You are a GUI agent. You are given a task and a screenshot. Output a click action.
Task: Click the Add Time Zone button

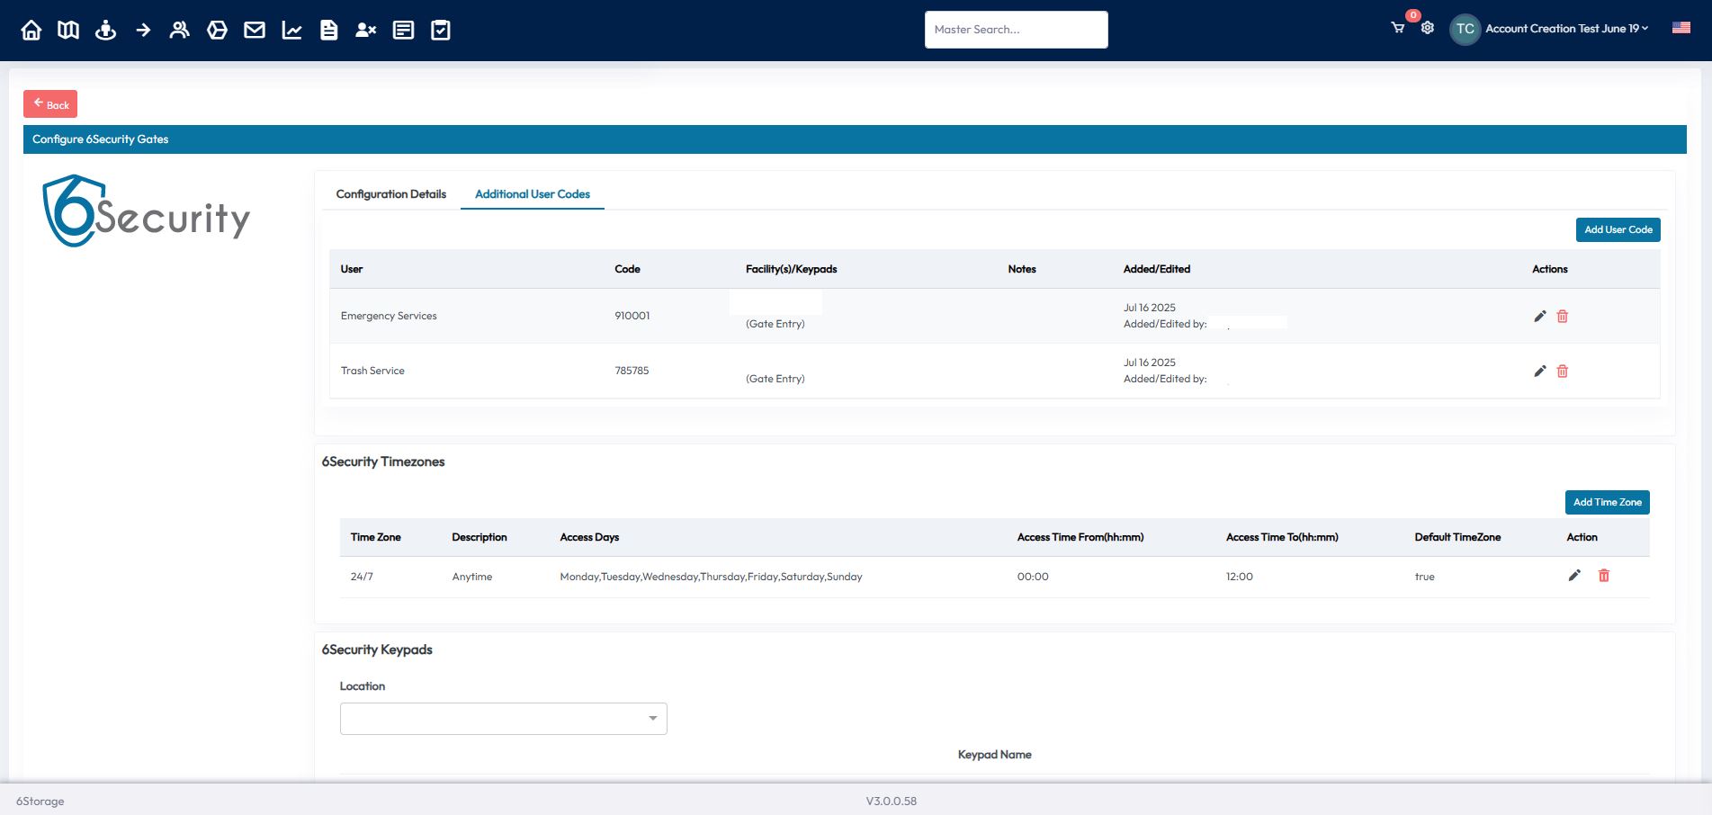point(1608,502)
